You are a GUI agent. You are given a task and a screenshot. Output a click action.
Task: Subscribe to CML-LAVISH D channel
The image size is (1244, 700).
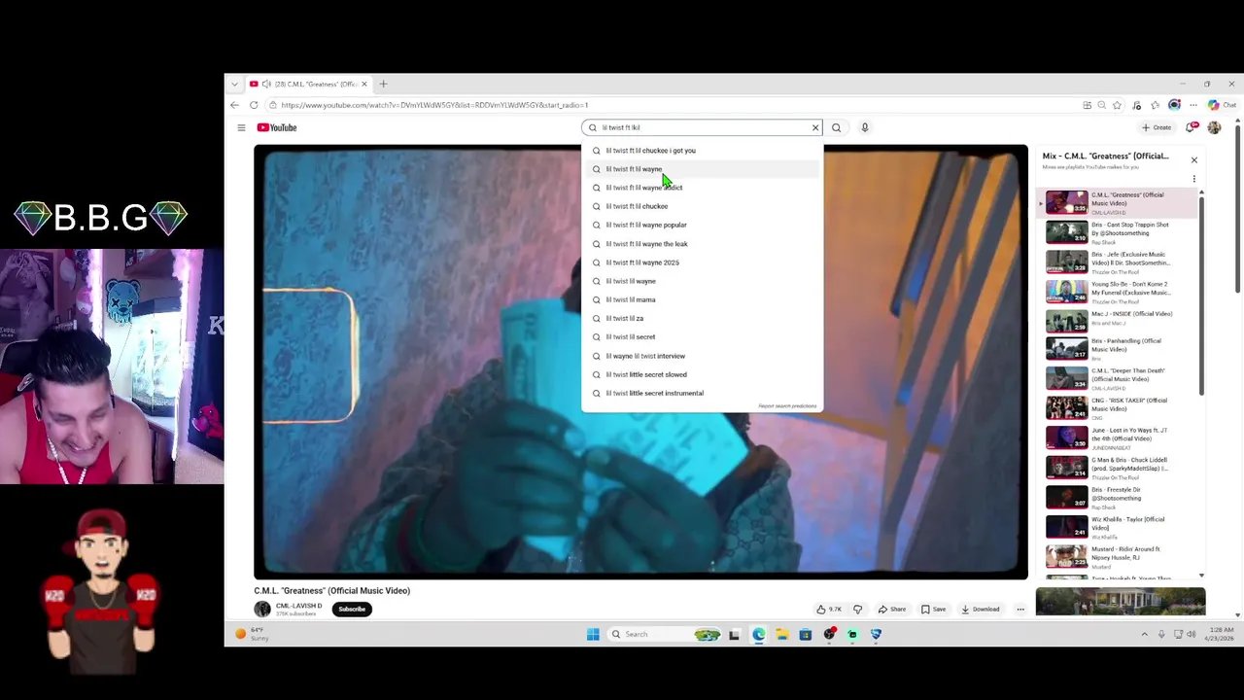pos(352,610)
